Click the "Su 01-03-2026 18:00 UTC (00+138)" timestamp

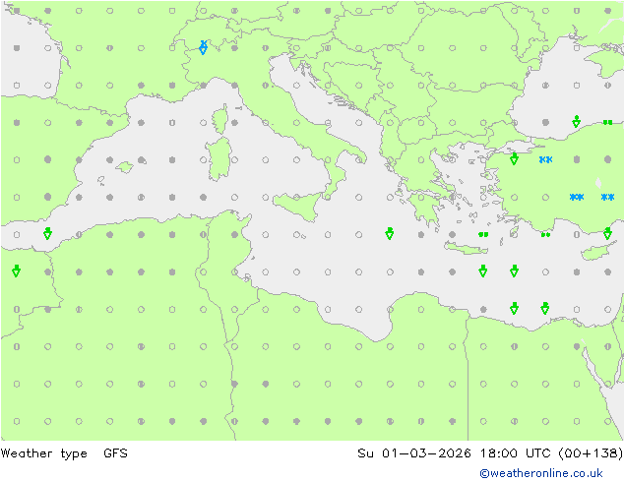[490, 453]
